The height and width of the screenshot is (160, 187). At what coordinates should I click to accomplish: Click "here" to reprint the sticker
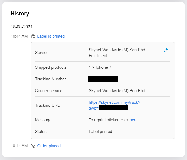134,120
